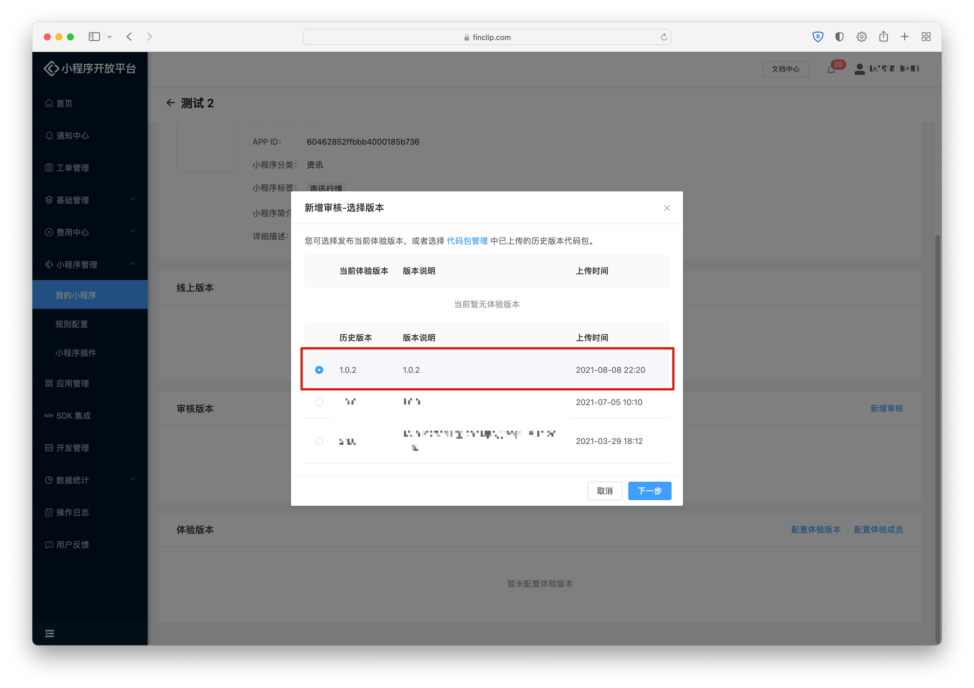Click the 小程序开放平台 logo

click(90, 69)
